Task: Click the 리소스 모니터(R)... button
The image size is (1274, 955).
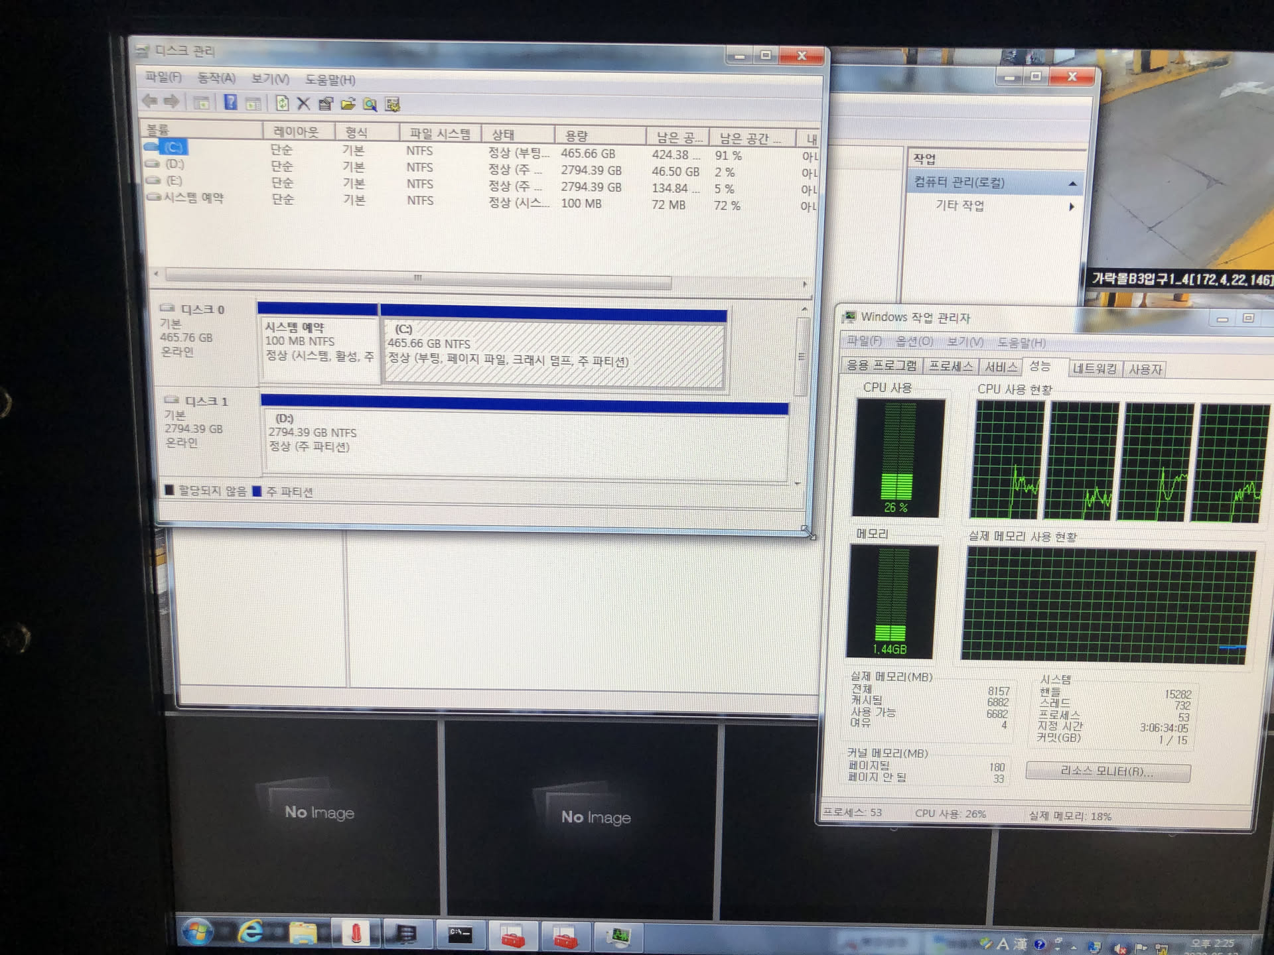Action: pyautogui.click(x=1107, y=771)
